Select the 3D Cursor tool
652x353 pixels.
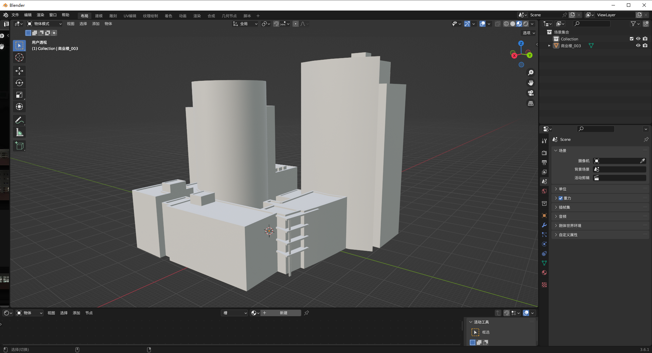19,58
